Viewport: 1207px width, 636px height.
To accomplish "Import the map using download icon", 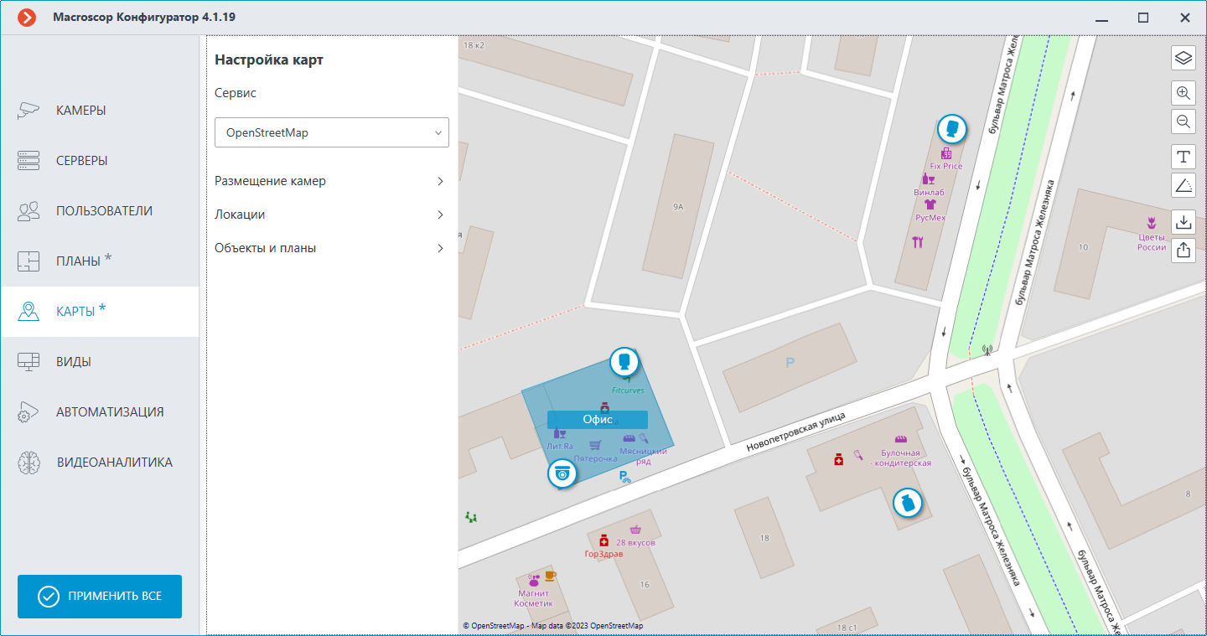I will (1183, 221).
